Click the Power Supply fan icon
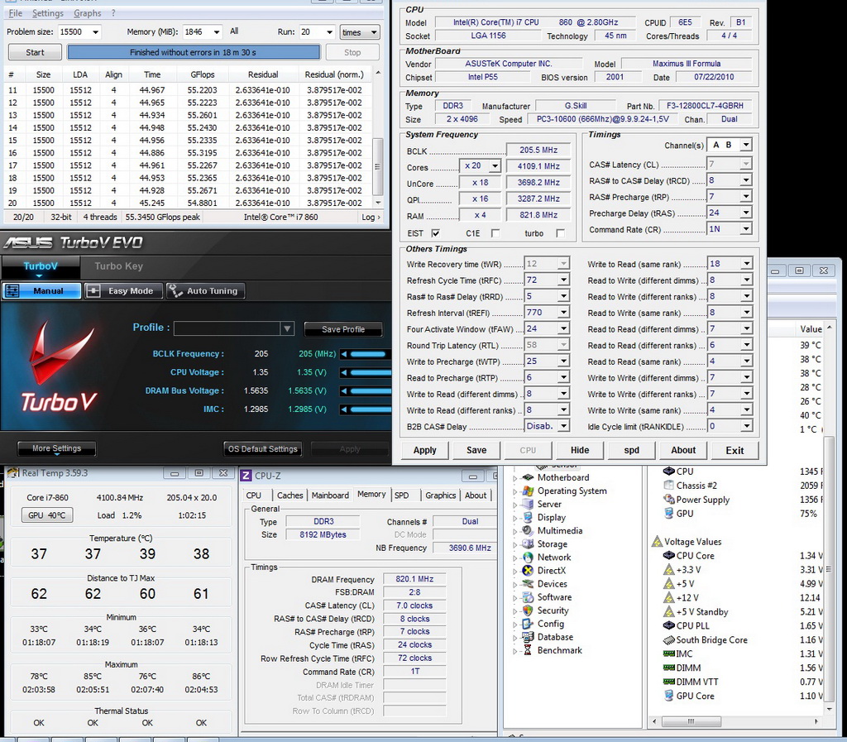 coord(668,499)
